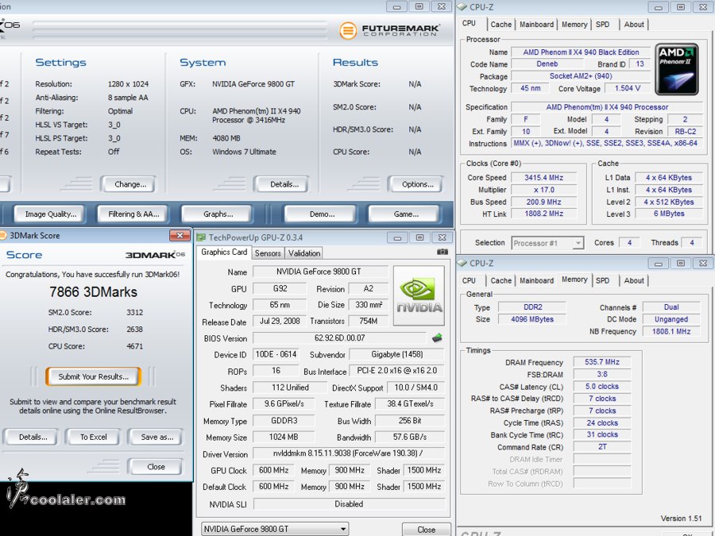Open Mainboard tab in the CPU-Z processor window
Image resolution: width=715 pixels, height=536 pixels.
point(536,25)
